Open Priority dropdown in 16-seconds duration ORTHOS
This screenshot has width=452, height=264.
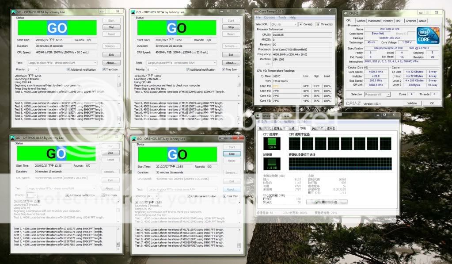[153, 196]
